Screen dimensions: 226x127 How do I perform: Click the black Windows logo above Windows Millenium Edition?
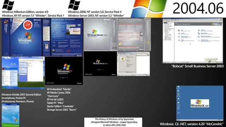pyautogui.click(x=8, y=5)
